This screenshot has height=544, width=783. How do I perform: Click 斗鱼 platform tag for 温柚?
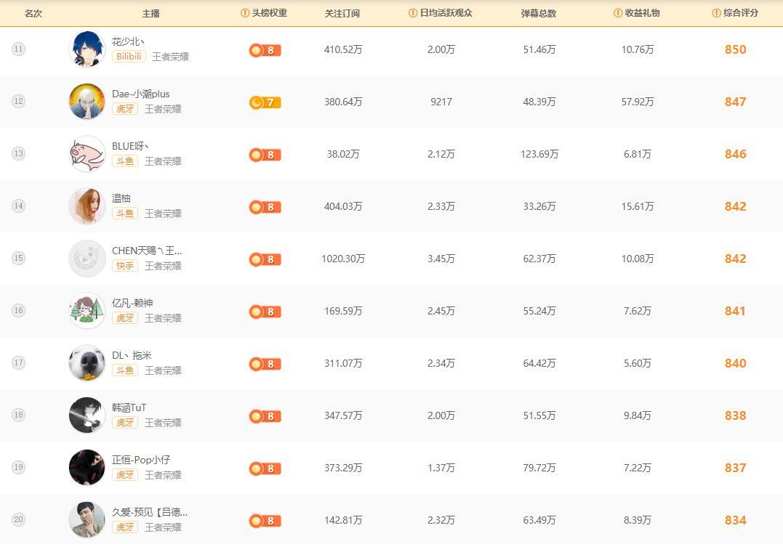[125, 214]
